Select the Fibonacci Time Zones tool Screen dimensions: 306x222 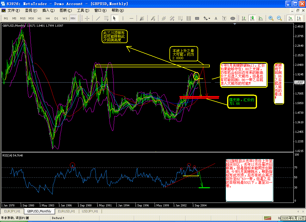click(180, 18)
